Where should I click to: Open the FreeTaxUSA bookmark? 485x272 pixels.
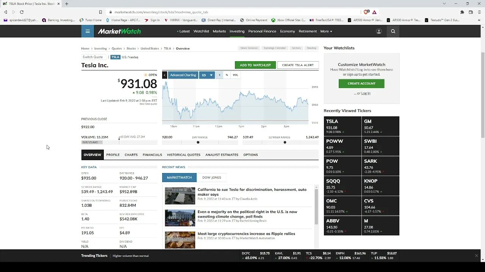click(327, 20)
